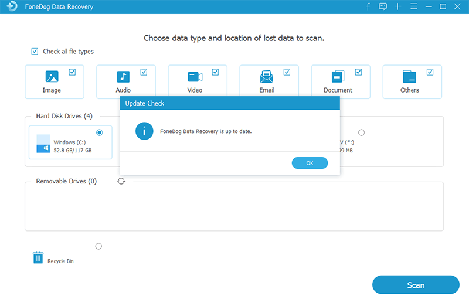The image size is (469, 306).
Task: Select the partially hidden (*:) drive radio button
Action: coord(361,132)
